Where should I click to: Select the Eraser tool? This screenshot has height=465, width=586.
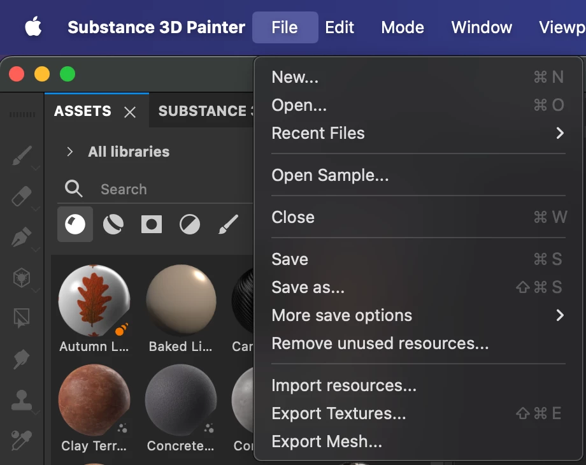coord(22,196)
